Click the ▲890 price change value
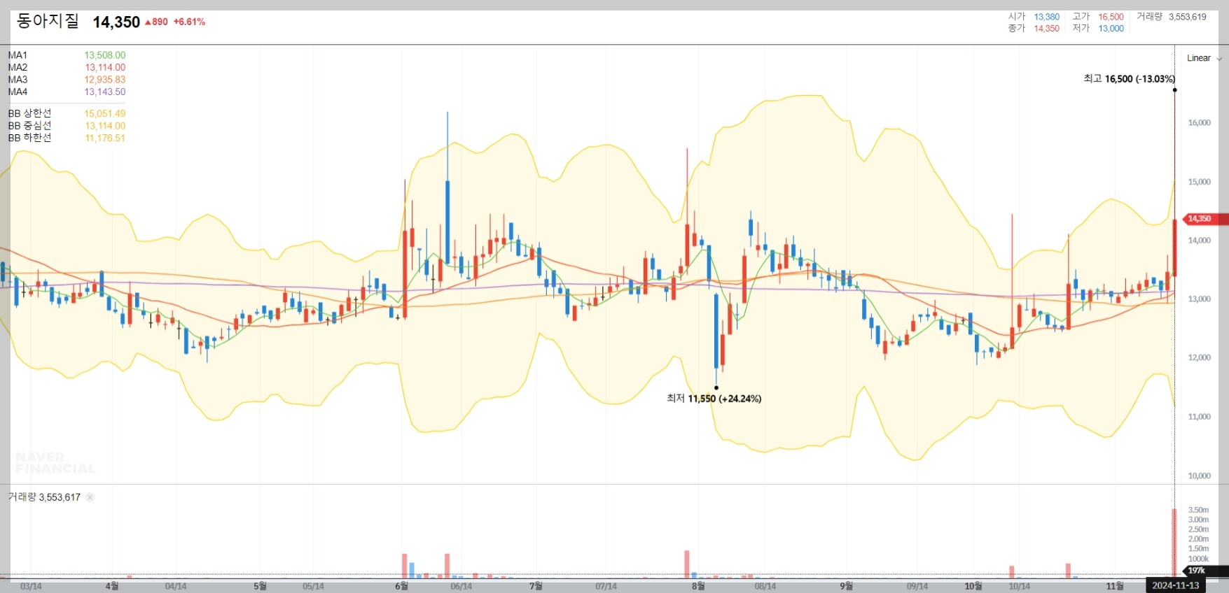The image size is (1229, 593). tap(156, 22)
